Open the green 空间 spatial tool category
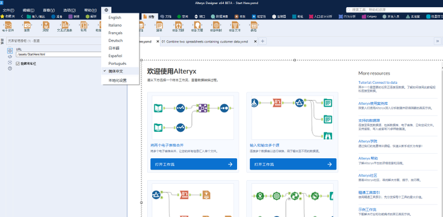443x217 pixels. point(183,17)
